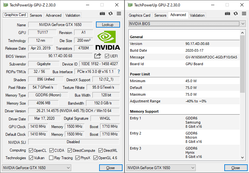Toggle the PhysX checkbox
The height and width of the screenshot is (173, 249).
coord(78,158)
